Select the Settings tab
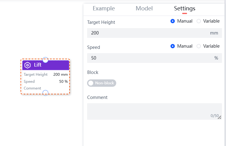 pos(185,9)
